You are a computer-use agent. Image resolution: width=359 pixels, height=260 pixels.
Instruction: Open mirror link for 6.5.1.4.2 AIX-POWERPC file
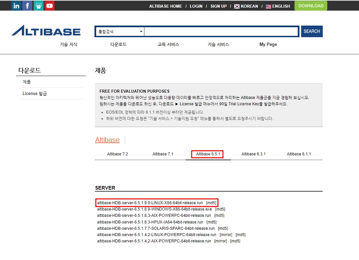click(221, 241)
